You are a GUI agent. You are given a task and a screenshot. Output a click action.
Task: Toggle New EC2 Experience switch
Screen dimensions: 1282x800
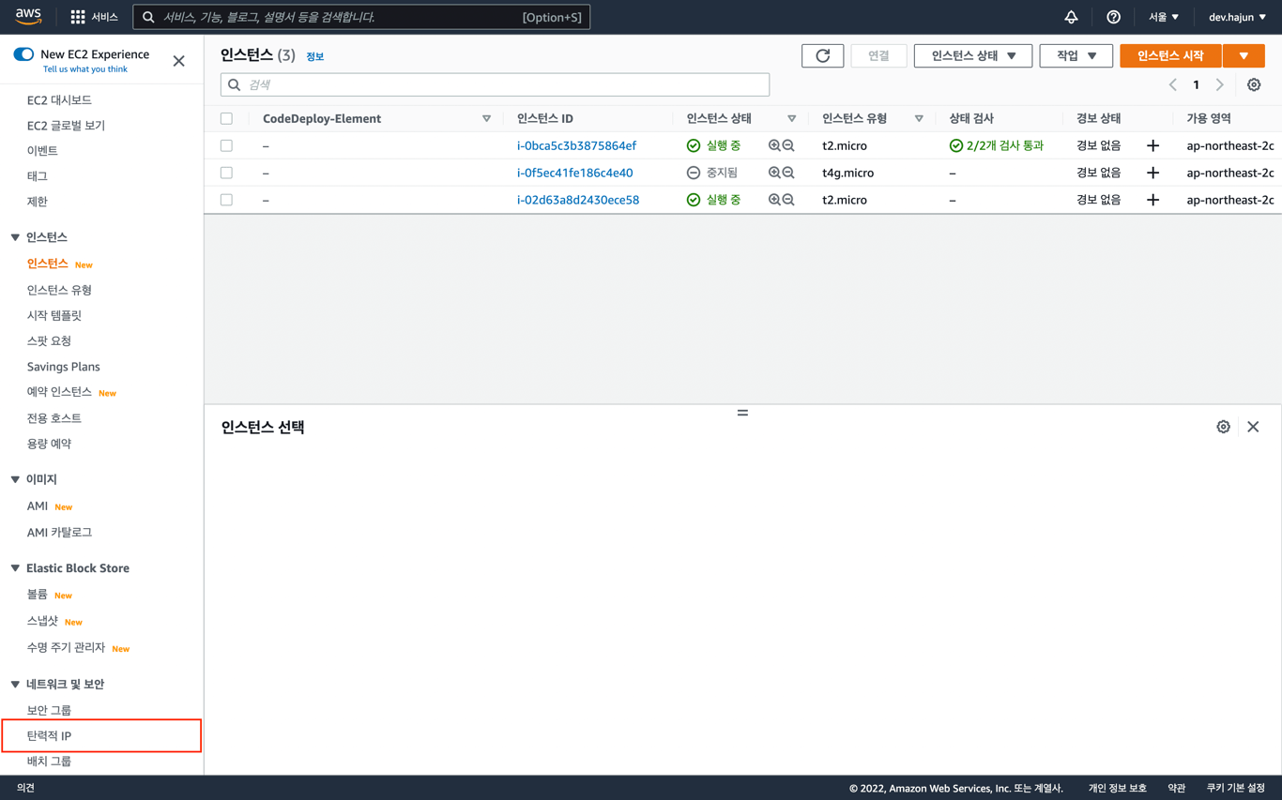click(23, 54)
